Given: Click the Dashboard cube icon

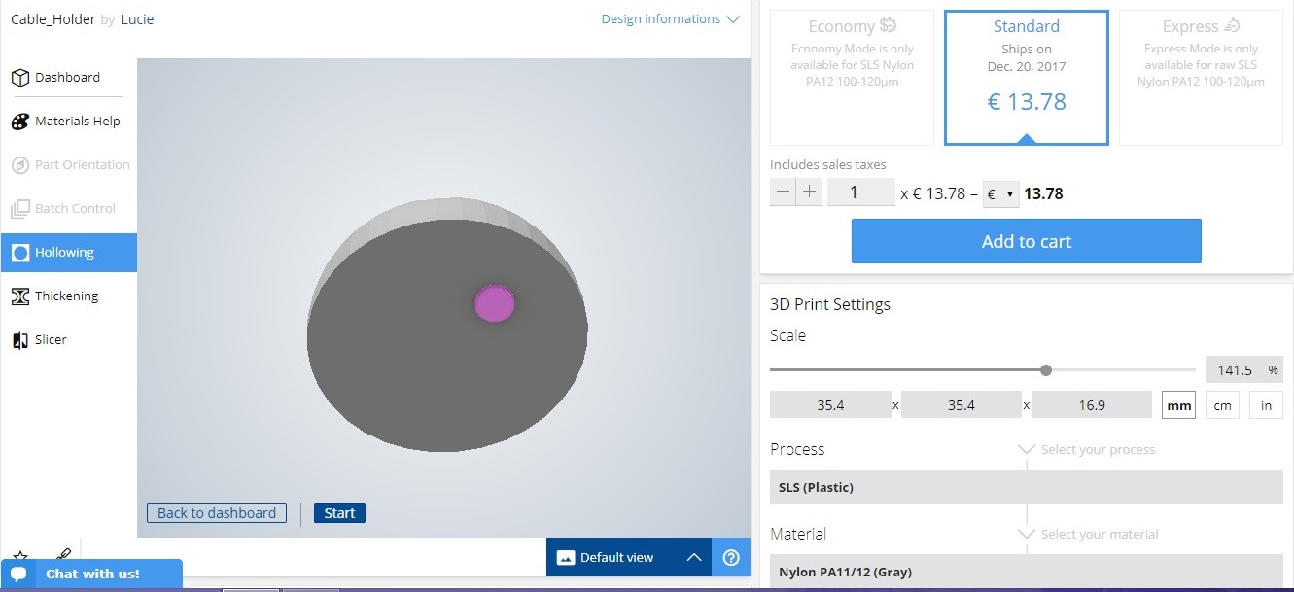Looking at the screenshot, I should pos(19,78).
